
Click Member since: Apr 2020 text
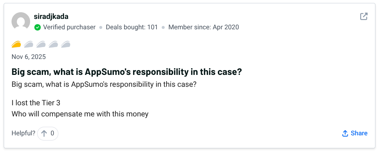pyautogui.click(x=203, y=27)
